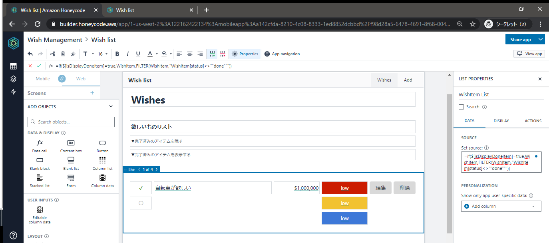Screen dimensions: 549x243
Task: Add a Content box object
Action: point(71,146)
